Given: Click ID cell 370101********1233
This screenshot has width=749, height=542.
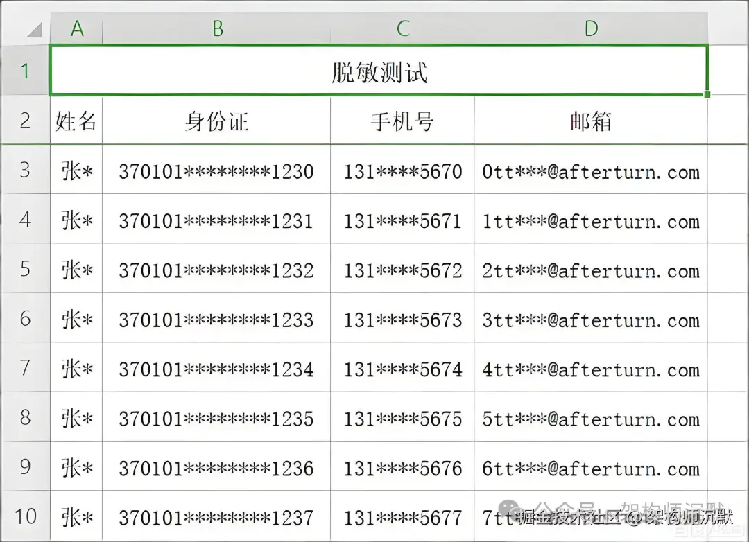Looking at the screenshot, I should coord(216,318).
